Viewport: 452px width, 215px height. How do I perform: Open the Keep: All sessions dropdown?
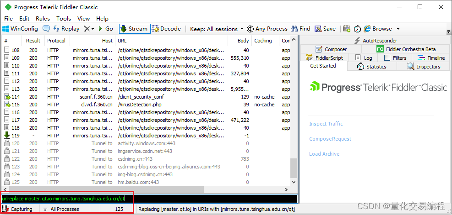click(x=217, y=29)
